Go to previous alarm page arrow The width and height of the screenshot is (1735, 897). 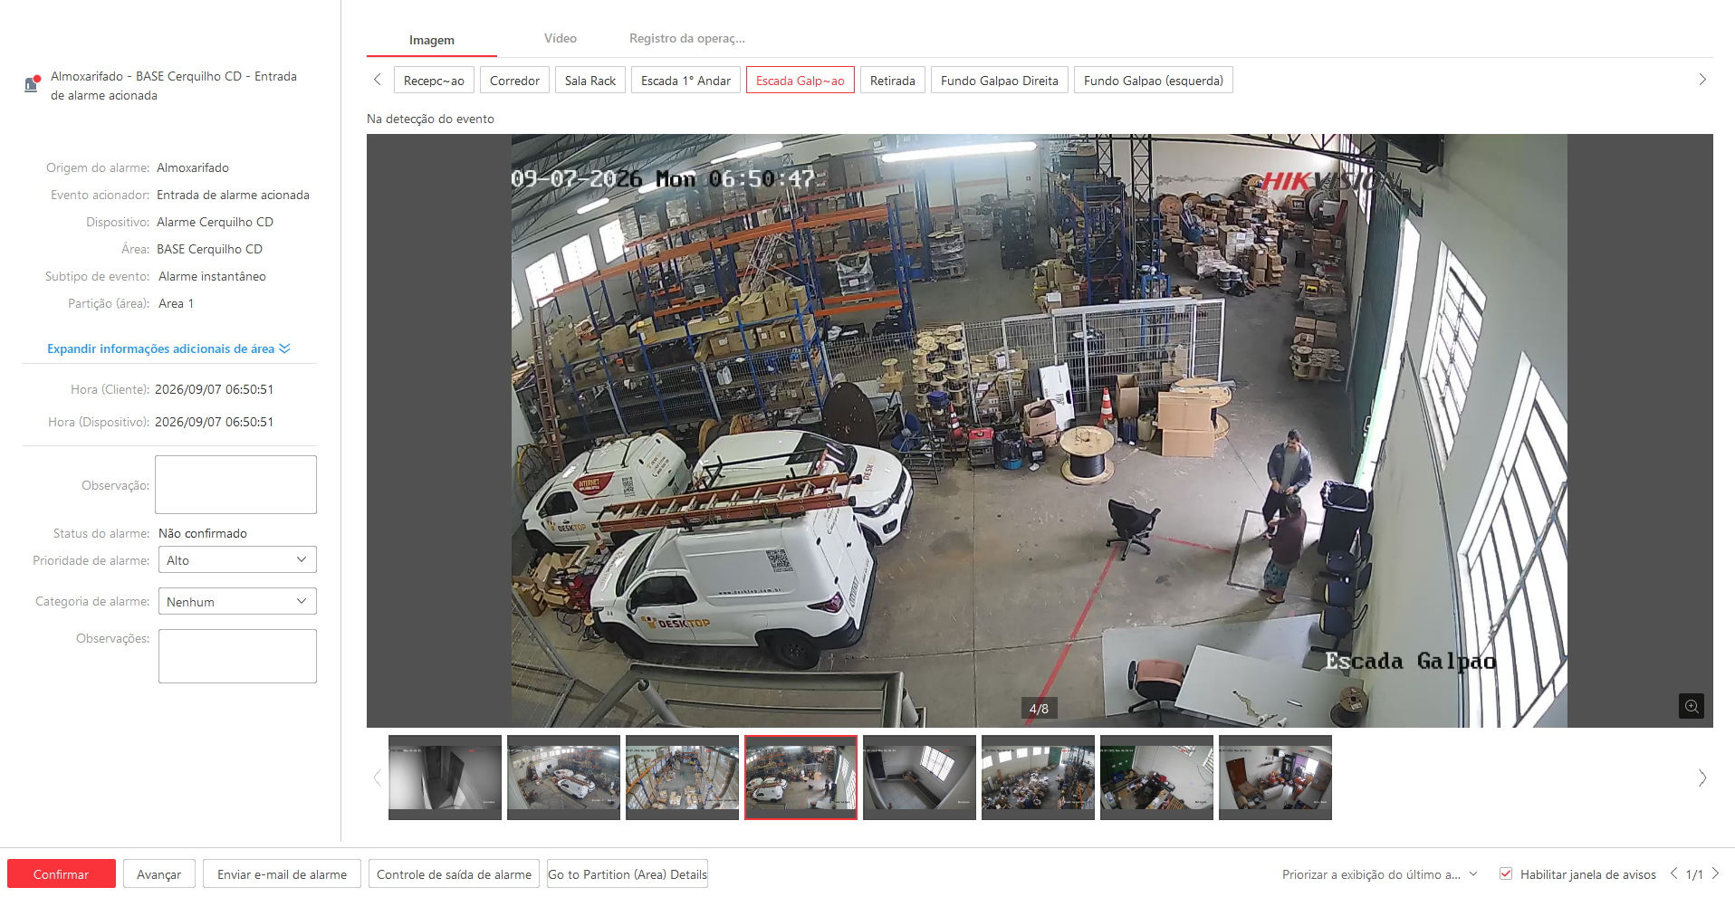pyautogui.click(x=1673, y=873)
